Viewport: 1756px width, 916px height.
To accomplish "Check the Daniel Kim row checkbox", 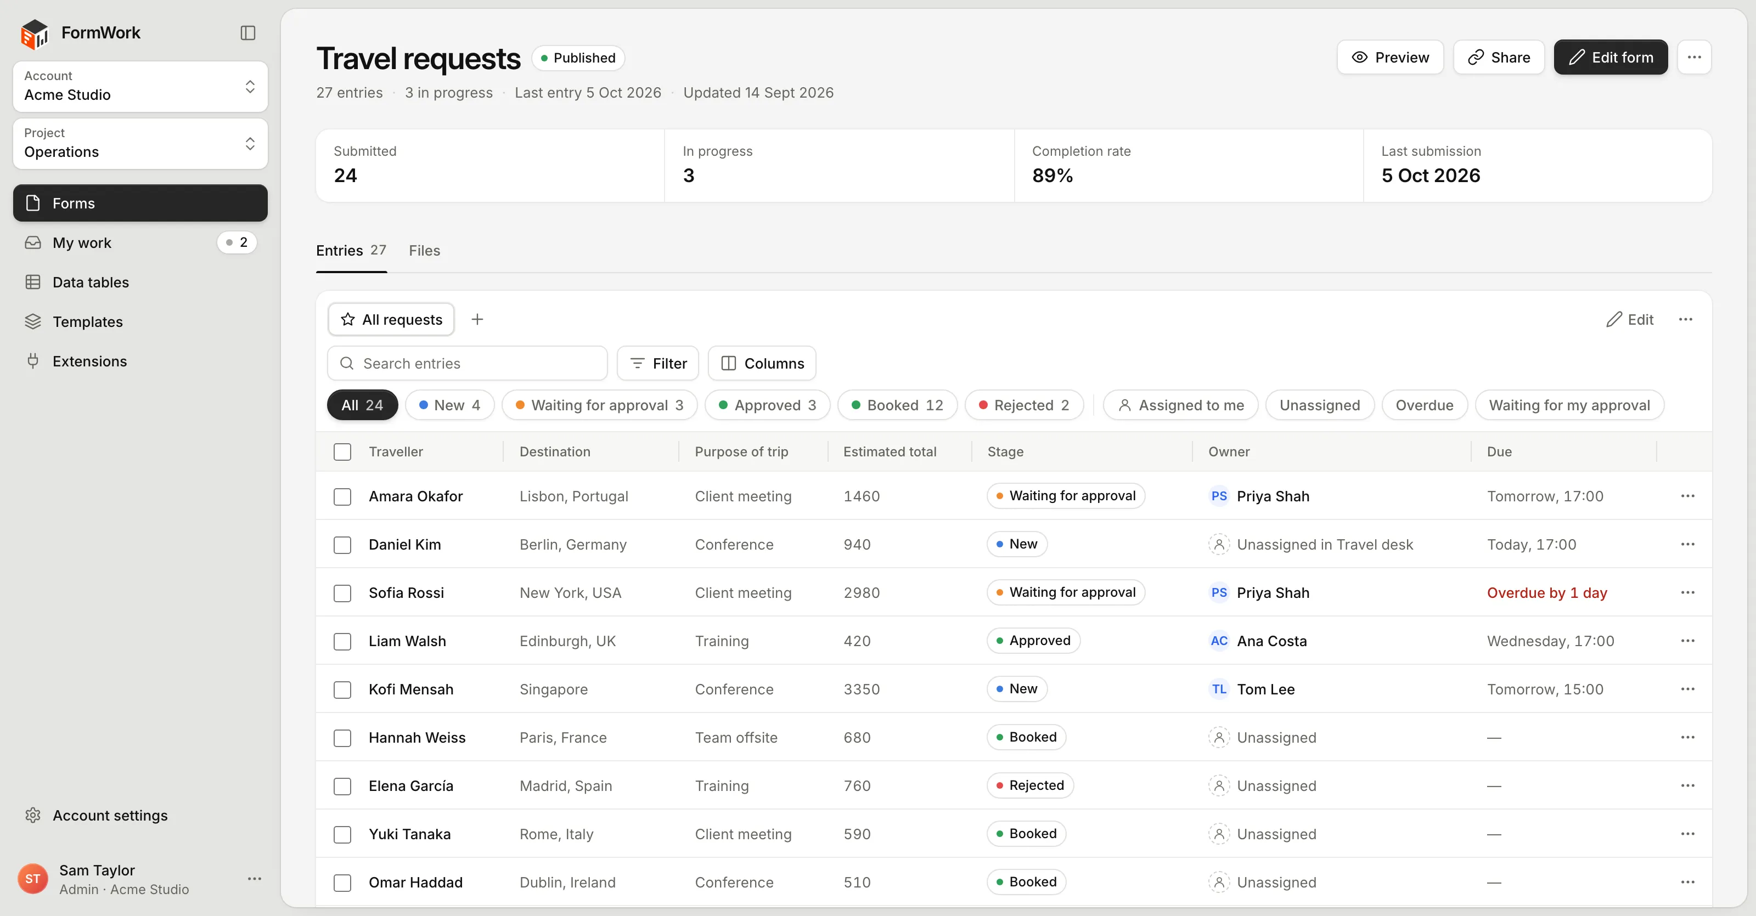I will click(x=342, y=545).
